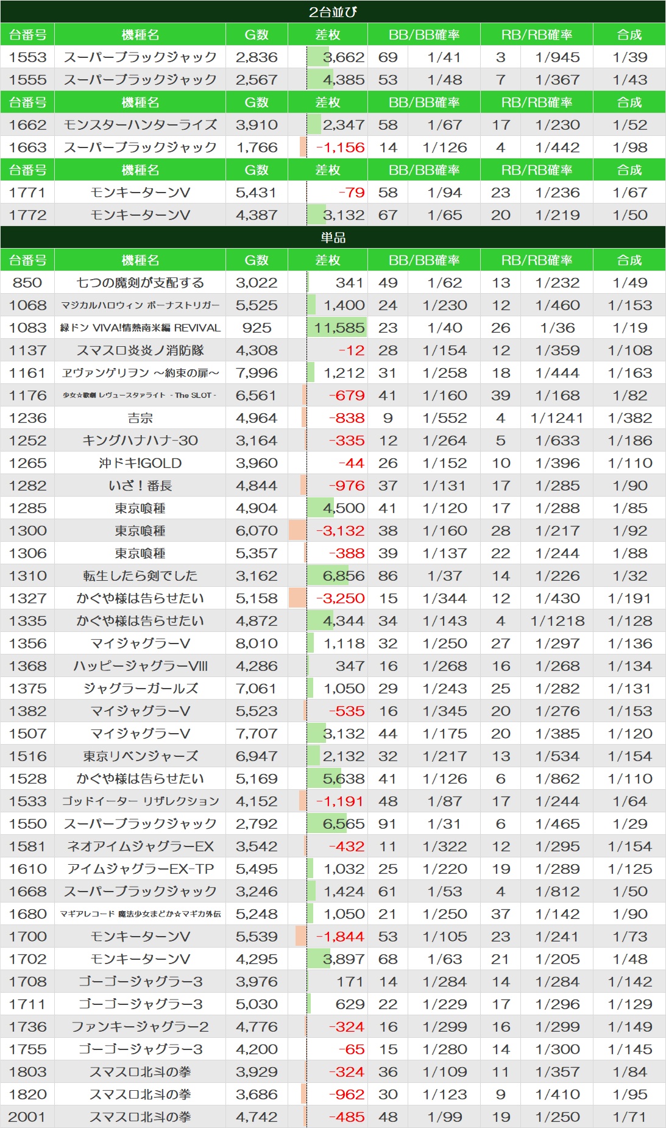This screenshot has height=1128, width=666.
Task: Click combined rate 1/382
Action: [x=629, y=418]
